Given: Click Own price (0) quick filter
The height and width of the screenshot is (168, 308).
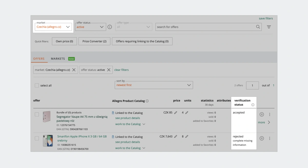Looking at the screenshot, I should coord(64,41).
